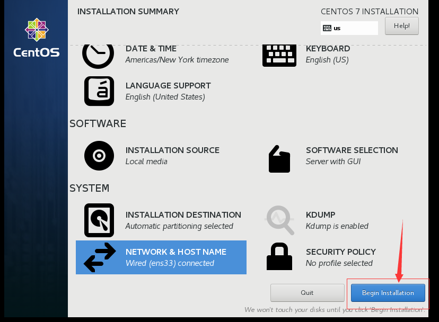The height and width of the screenshot is (322, 439).
Task: Click the Network & Host Name arrows icon
Action: (100, 257)
